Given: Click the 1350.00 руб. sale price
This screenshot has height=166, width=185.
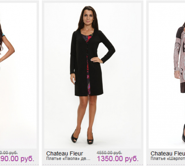Looking at the screenshot, I should 118,159.
